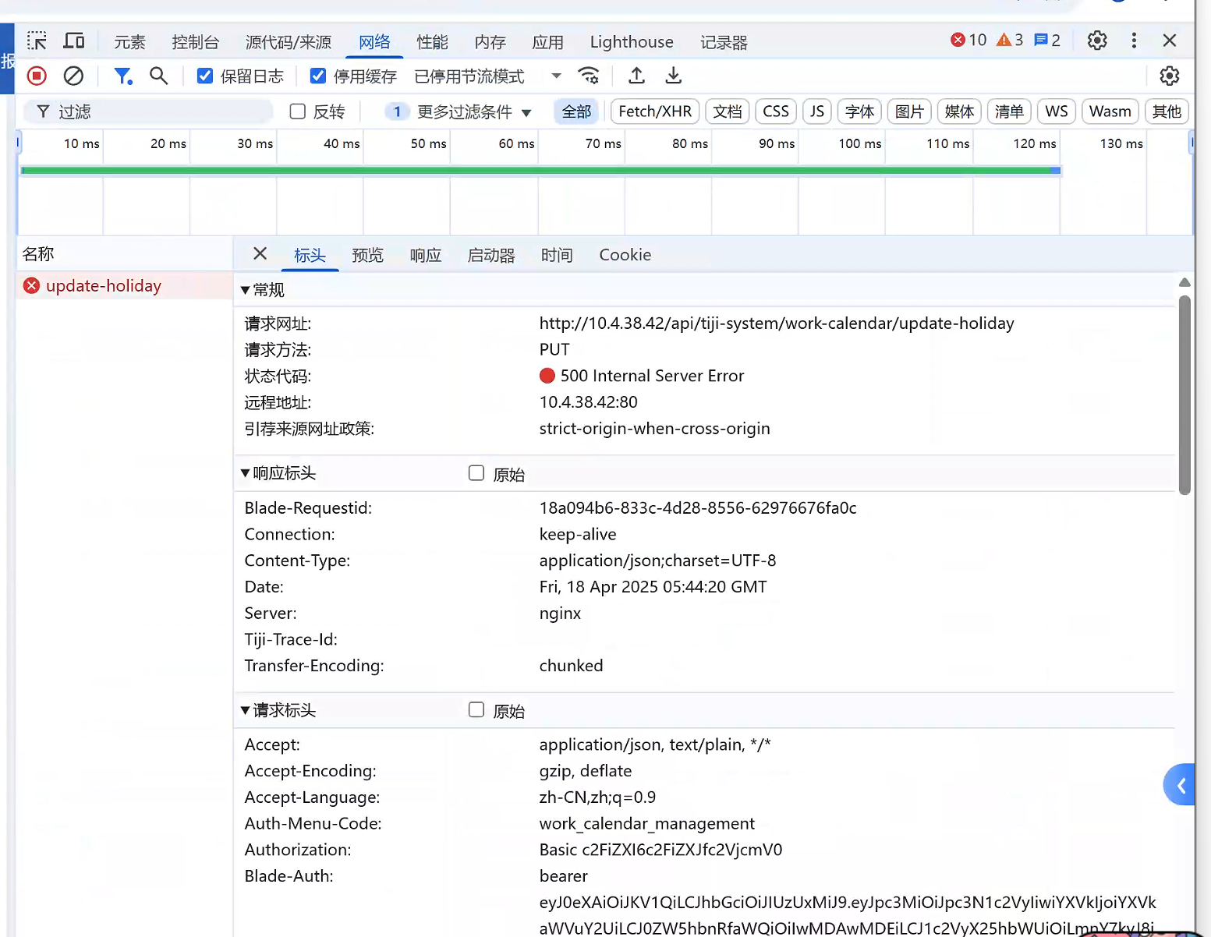The image size is (1211, 937).
Task: Activate the inspect element picker icon
Action: point(37,41)
